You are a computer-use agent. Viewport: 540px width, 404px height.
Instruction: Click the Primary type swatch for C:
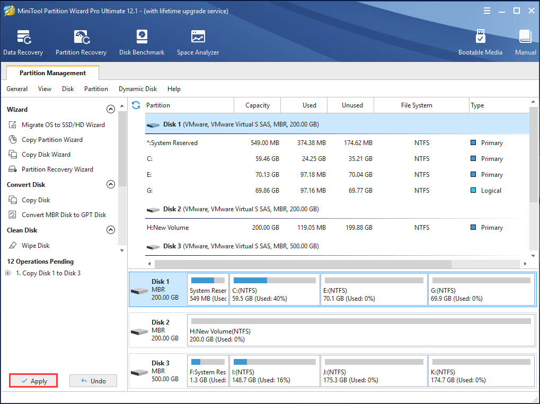[x=473, y=158]
